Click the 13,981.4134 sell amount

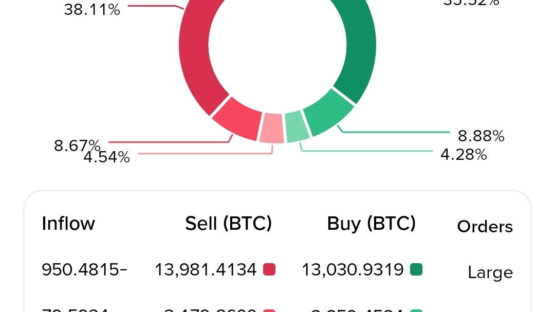pyautogui.click(x=206, y=269)
